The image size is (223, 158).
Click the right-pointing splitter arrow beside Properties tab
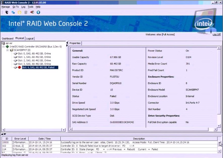pyautogui.click(x=67, y=45)
